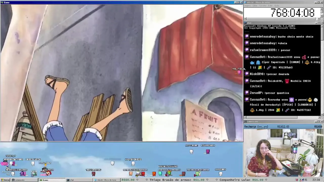Click the 768:04:08 timer text
Image resolution: width=324 pixels, height=182 pixels.
292,13
